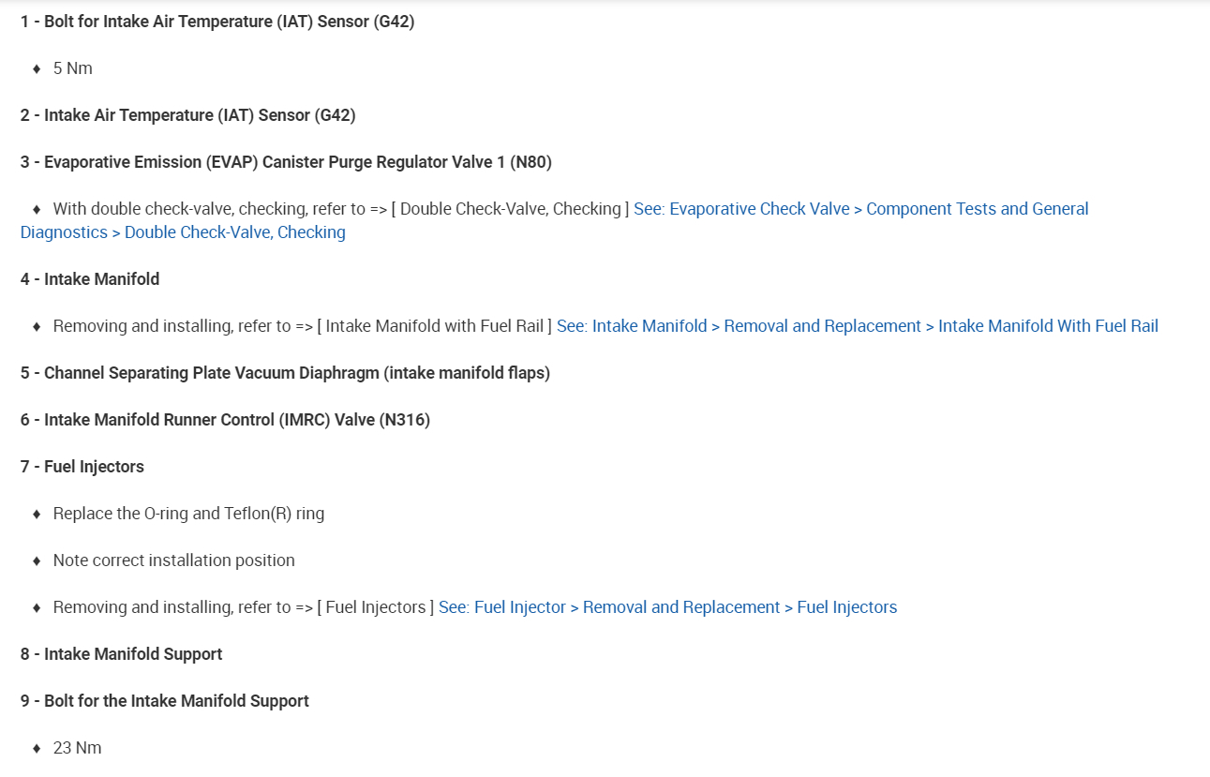Select the '8 - Intake Manifold Support' heading
Screen dimensions: 1210x777
(x=121, y=654)
